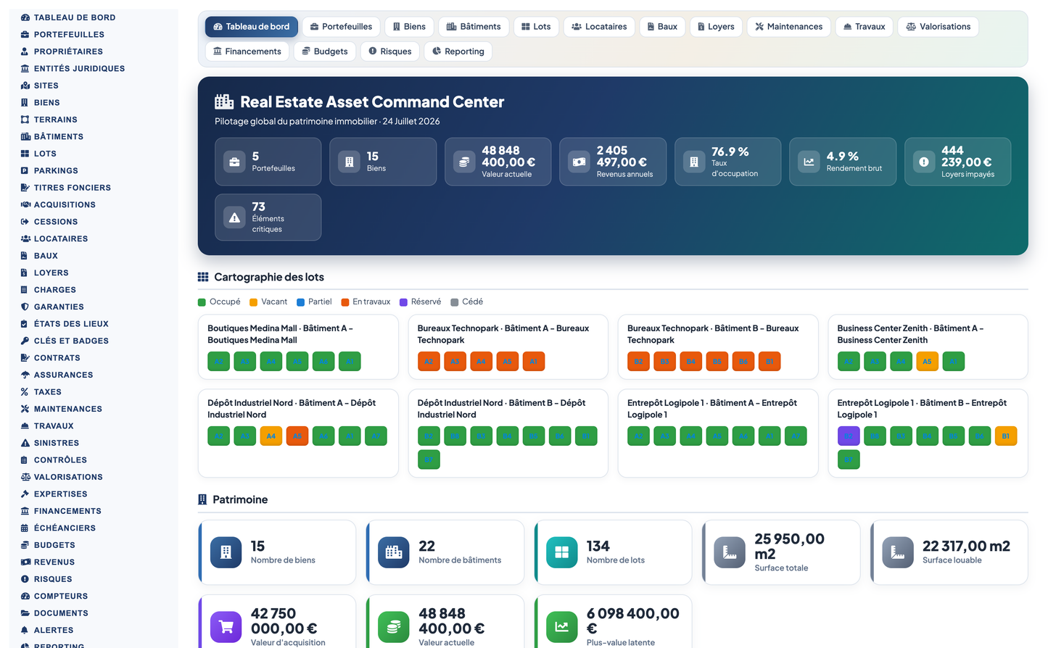
Task: Click the ruler icon in Surface totale card
Action: point(730,552)
